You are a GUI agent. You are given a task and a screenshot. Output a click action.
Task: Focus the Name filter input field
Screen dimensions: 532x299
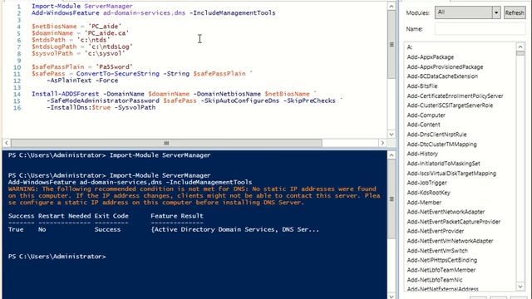(480, 29)
